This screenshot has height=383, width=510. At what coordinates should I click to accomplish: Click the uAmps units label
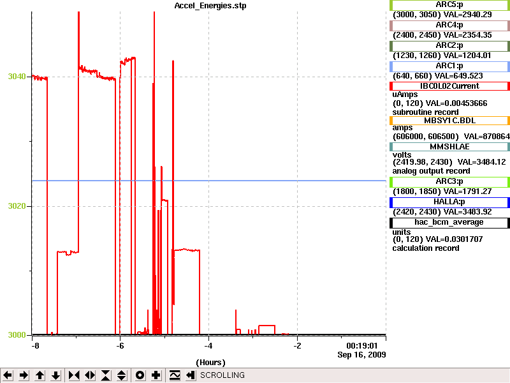405,94
